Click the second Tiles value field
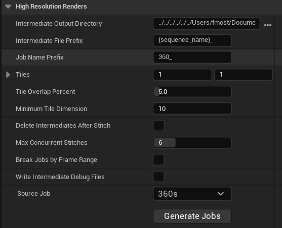 [x=244, y=75]
